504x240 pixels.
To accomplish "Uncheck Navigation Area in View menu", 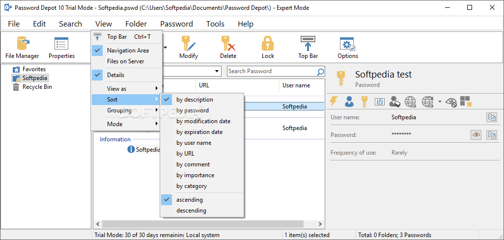I will tap(126, 51).
